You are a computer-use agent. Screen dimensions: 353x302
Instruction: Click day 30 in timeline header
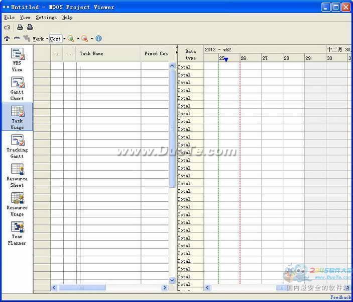point(337,58)
